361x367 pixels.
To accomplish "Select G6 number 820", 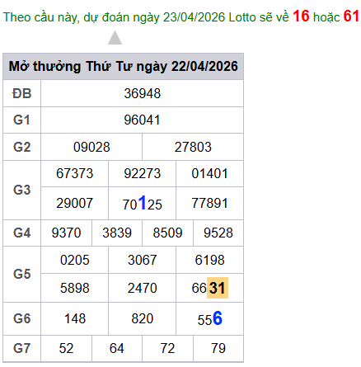I will [x=142, y=318].
